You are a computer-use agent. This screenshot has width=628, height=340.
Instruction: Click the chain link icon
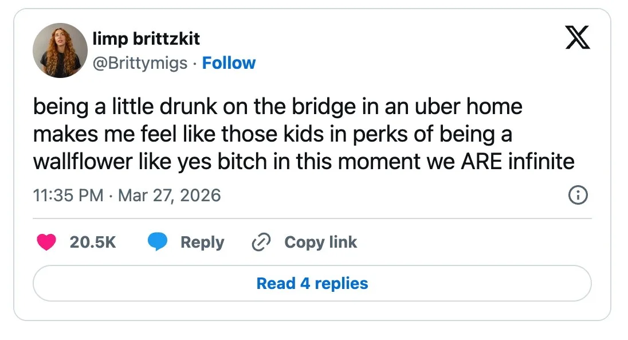(x=261, y=243)
